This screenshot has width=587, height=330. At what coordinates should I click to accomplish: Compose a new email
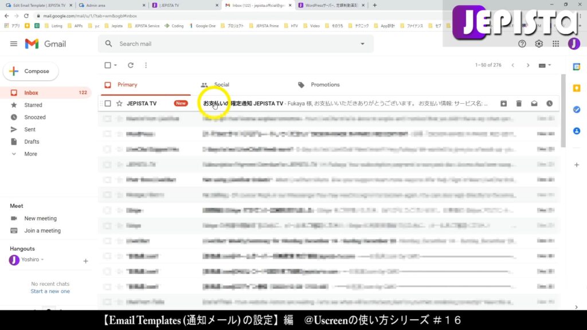click(x=31, y=71)
